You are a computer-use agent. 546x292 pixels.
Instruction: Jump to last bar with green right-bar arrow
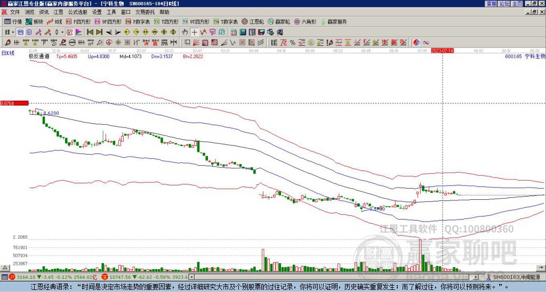[x=99, y=32]
